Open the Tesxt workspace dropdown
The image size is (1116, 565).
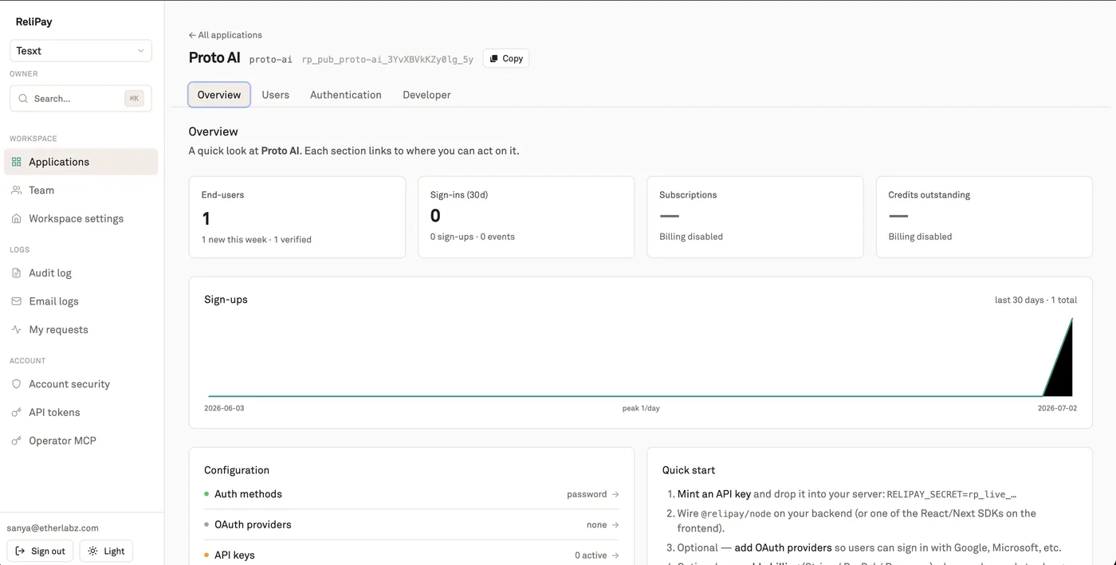tap(81, 50)
